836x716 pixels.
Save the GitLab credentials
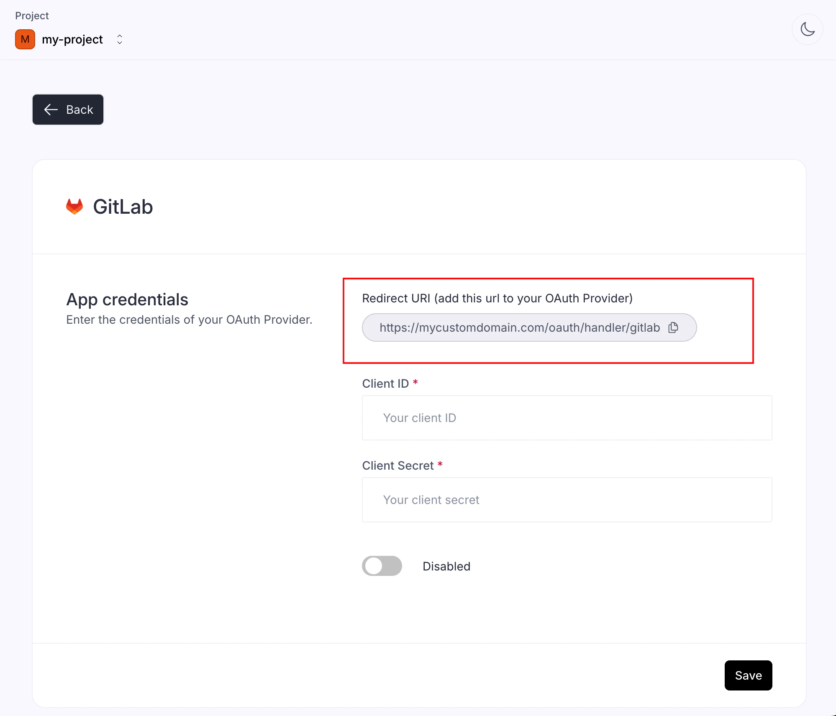coord(748,675)
